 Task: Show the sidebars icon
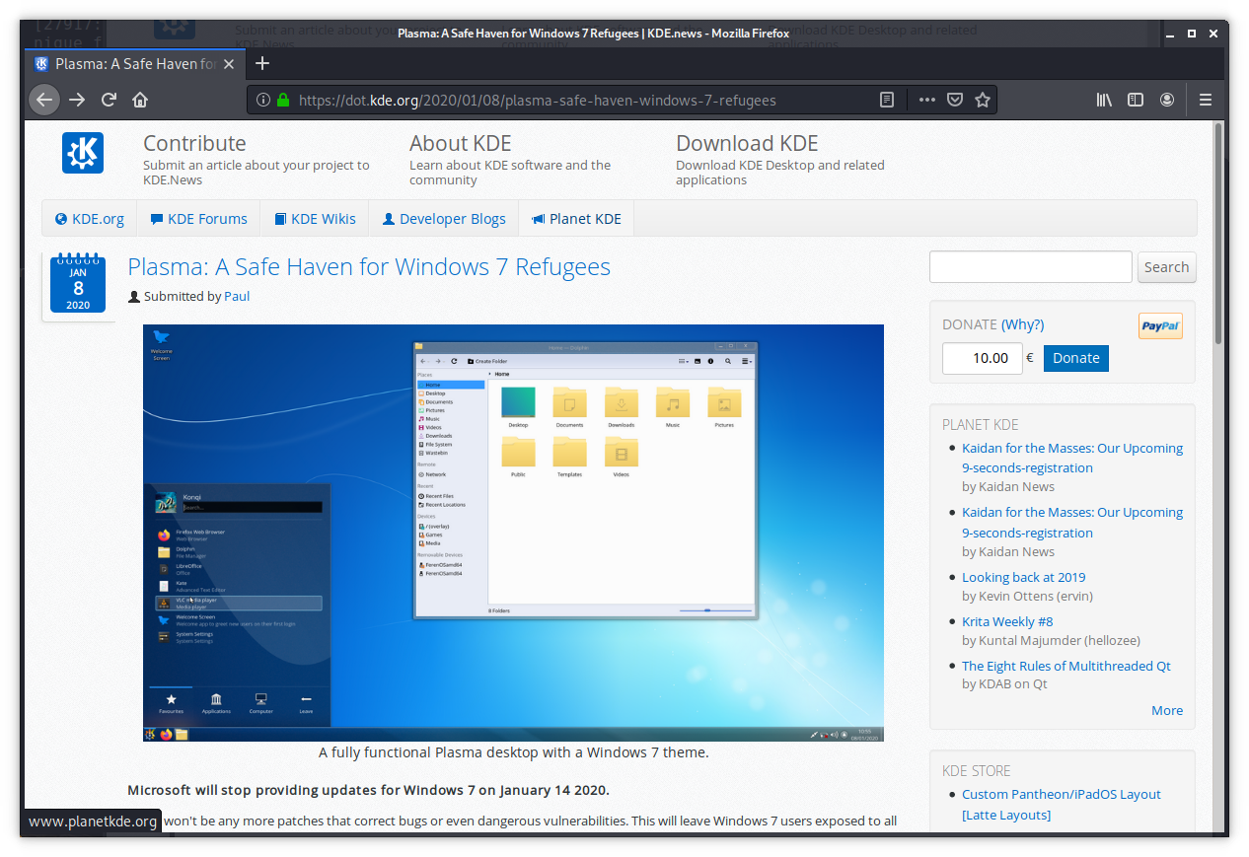coord(1136,100)
